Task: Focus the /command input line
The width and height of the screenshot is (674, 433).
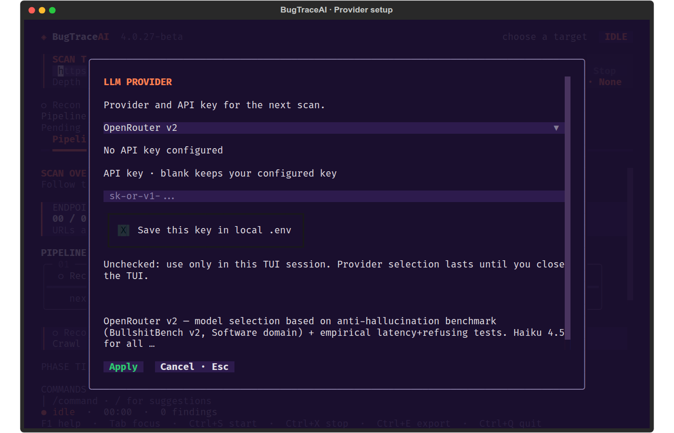Action: click(x=132, y=401)
